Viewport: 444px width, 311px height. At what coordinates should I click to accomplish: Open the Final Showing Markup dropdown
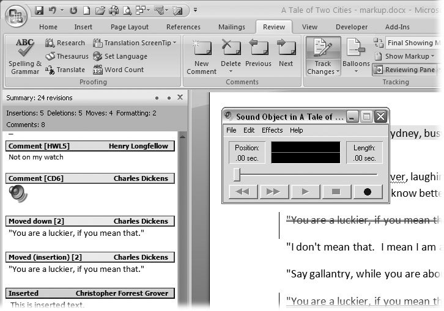(x=413, y=43)
